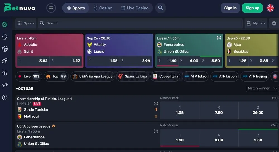Open the Sports grid menu

(26, 23)
